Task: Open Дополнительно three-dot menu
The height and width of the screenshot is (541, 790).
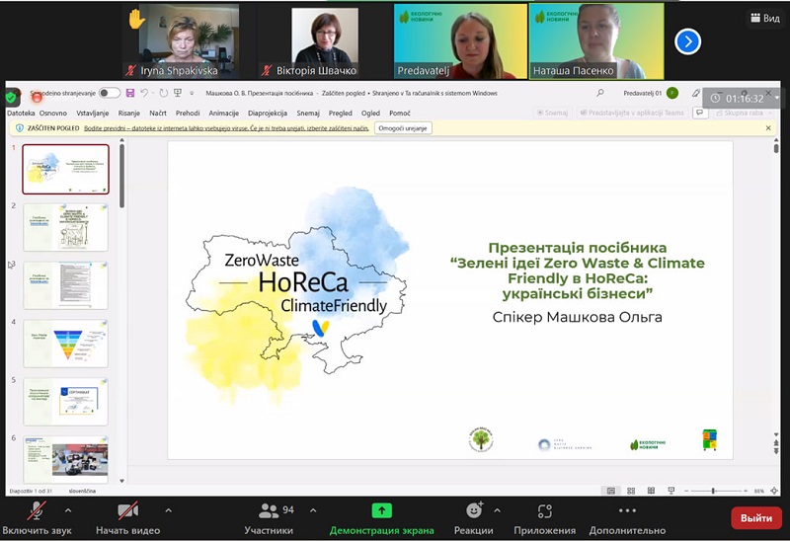Action: coord(627,519)
